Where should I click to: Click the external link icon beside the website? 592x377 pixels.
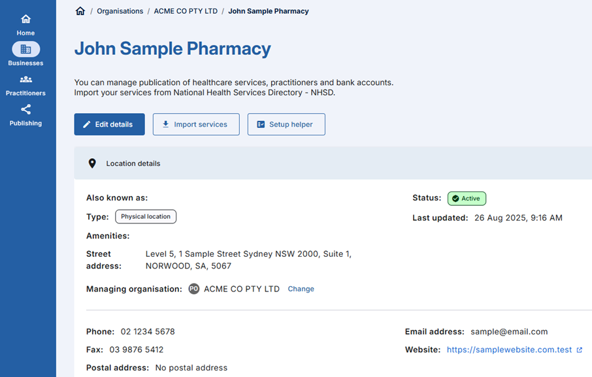coord(579,350)
